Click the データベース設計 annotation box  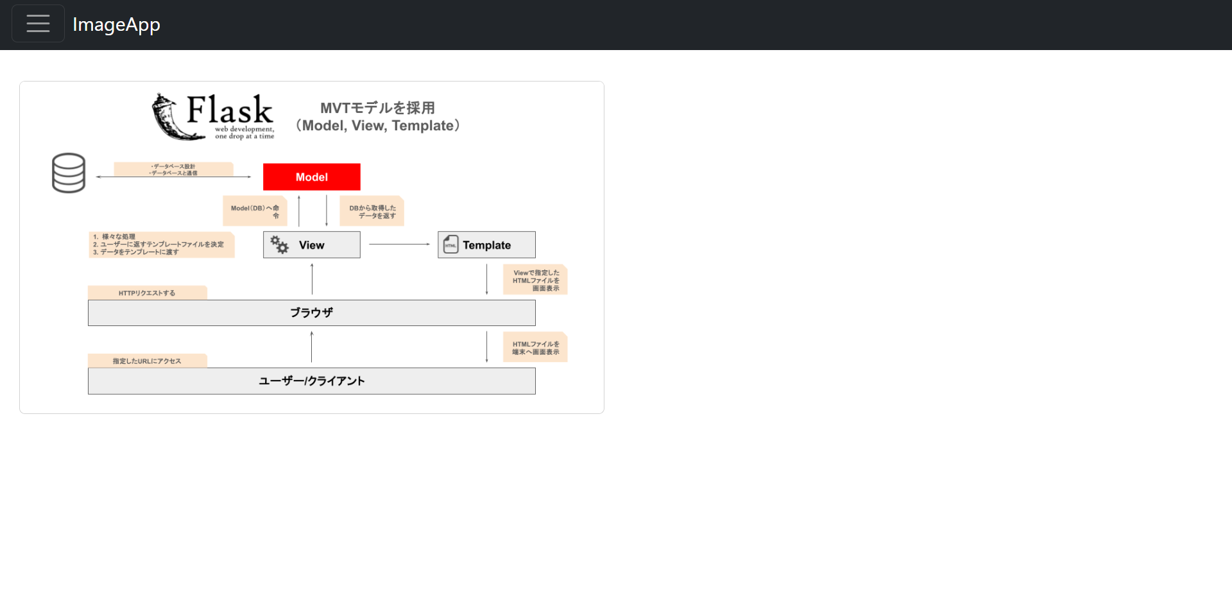coord(173,169)
